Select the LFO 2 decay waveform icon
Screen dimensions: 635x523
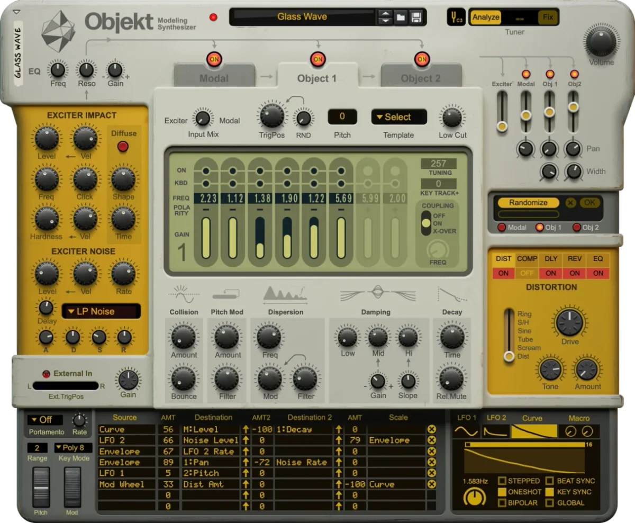click(x=495, y=431)
